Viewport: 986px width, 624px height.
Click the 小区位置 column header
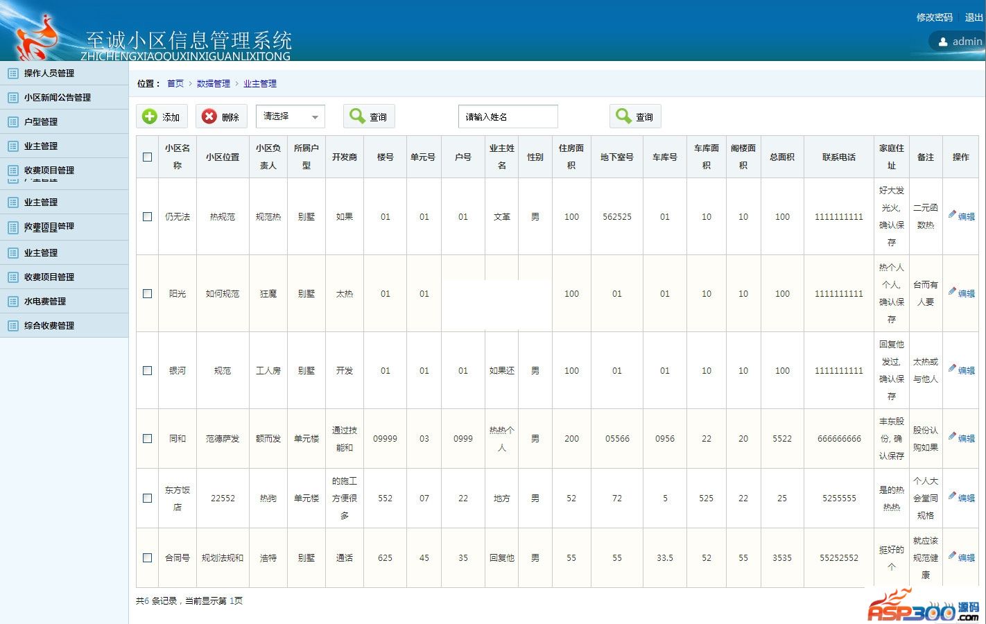coord(223,157)
